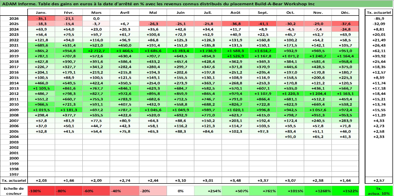Viewport: 394px width, 196px height.
Task: Click the +866,4 cell in 2011
Action: [x=263, y=99]
